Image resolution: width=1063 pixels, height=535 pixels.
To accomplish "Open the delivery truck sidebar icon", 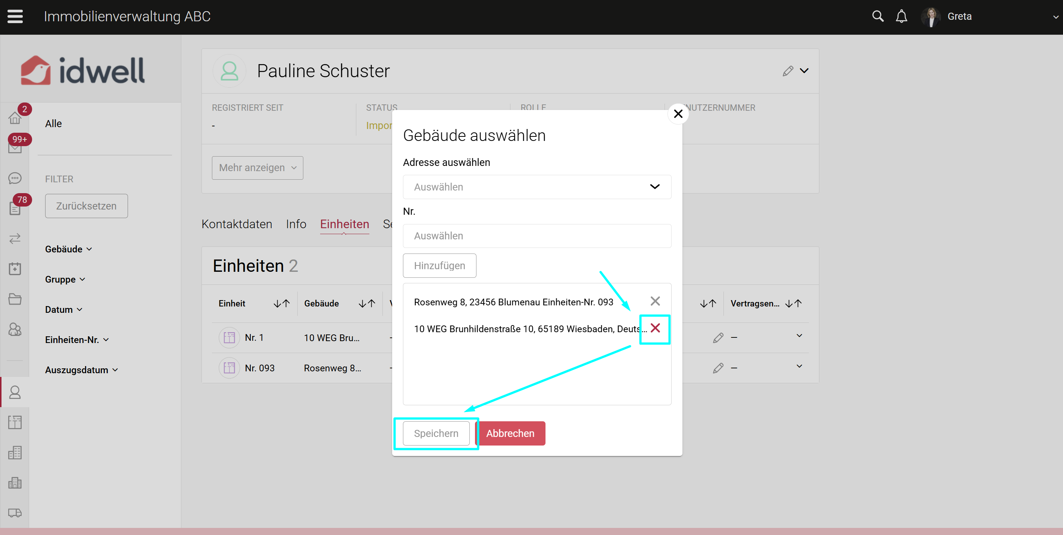I will pos(15,512).
